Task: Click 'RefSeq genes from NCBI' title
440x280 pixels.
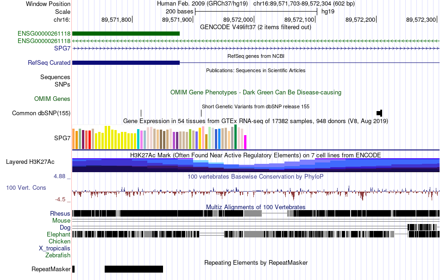Action: coord(256,56)
